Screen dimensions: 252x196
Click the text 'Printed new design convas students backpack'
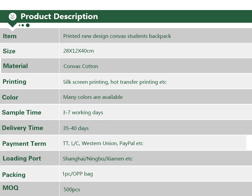[117, 36]
